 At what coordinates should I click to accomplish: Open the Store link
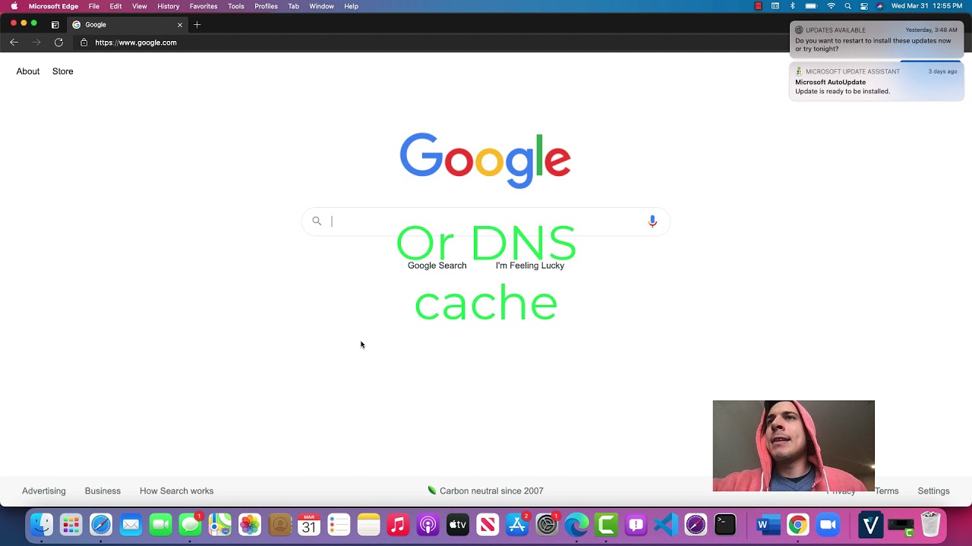coord(63,71)
